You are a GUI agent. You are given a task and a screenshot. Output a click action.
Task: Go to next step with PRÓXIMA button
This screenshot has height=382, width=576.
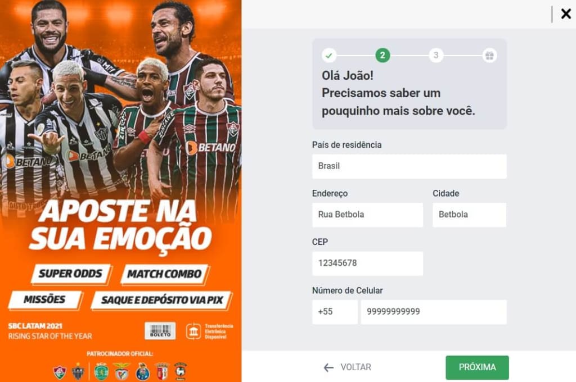coord(477,367)
